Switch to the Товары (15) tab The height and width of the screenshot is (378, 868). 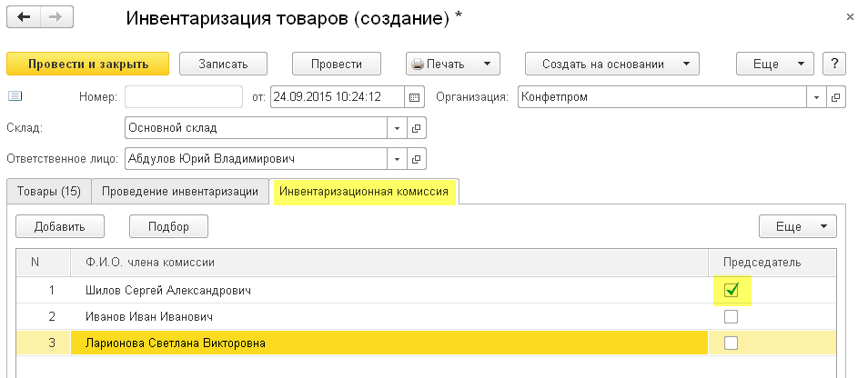[46, 191]
